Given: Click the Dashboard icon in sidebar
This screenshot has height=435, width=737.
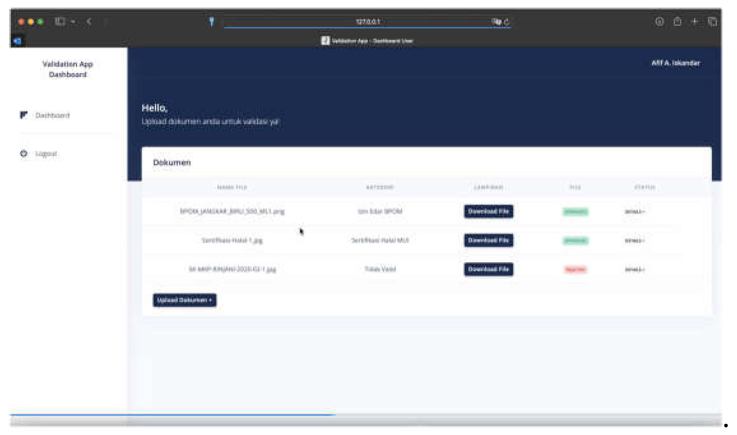Looking at the screenshot, I should [24, 115].
